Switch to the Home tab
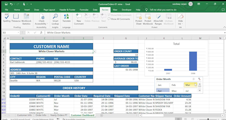Image resolution: width=226 pixels, height=120 pixels. pyautogui.click(x=17, y=10)
